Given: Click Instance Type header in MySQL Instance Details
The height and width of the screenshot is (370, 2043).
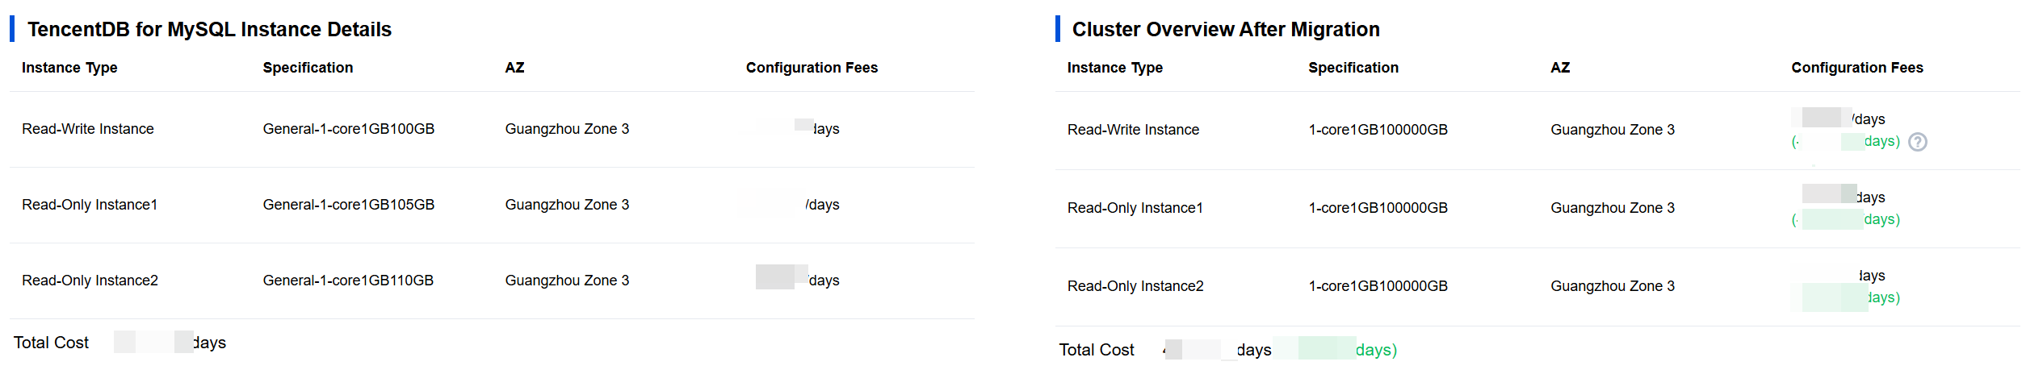Looking at the screenshot, I should click(69, 68).
